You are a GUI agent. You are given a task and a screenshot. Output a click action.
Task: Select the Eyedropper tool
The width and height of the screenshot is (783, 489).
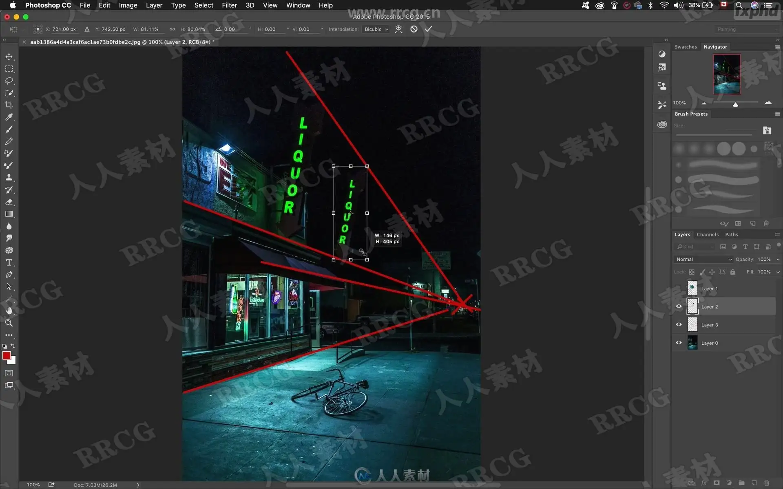(9, 117)
